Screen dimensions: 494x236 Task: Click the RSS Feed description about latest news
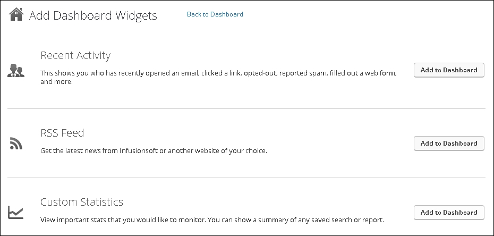(154, 150)
